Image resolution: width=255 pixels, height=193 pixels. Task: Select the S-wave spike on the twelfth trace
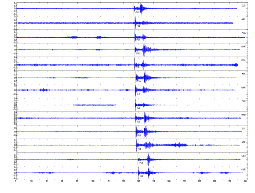point(149,159)
